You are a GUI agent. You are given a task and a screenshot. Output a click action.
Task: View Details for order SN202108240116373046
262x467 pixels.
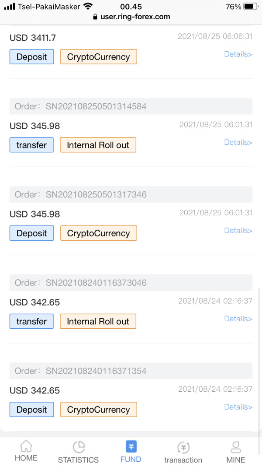238,319
